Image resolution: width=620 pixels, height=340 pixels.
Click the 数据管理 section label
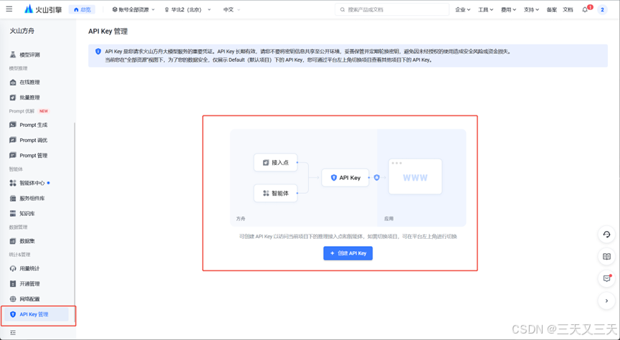(x=18, y=227)
